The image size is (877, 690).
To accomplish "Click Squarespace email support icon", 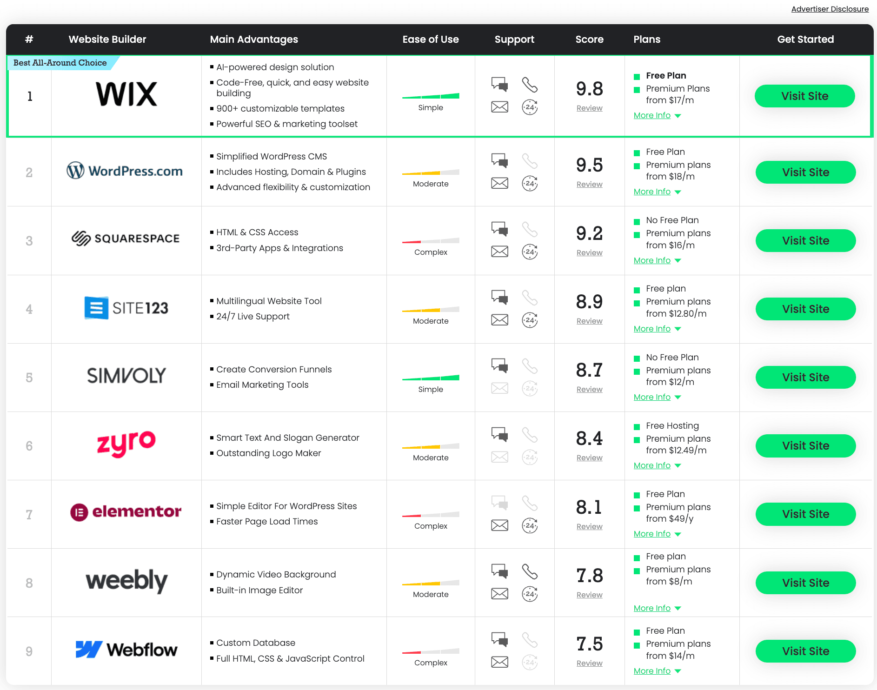I will point(500,252).
